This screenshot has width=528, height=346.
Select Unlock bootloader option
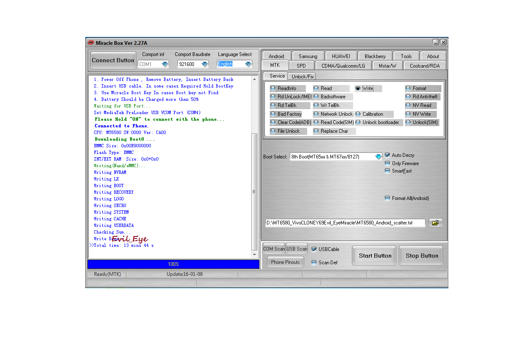coord(379,122)
